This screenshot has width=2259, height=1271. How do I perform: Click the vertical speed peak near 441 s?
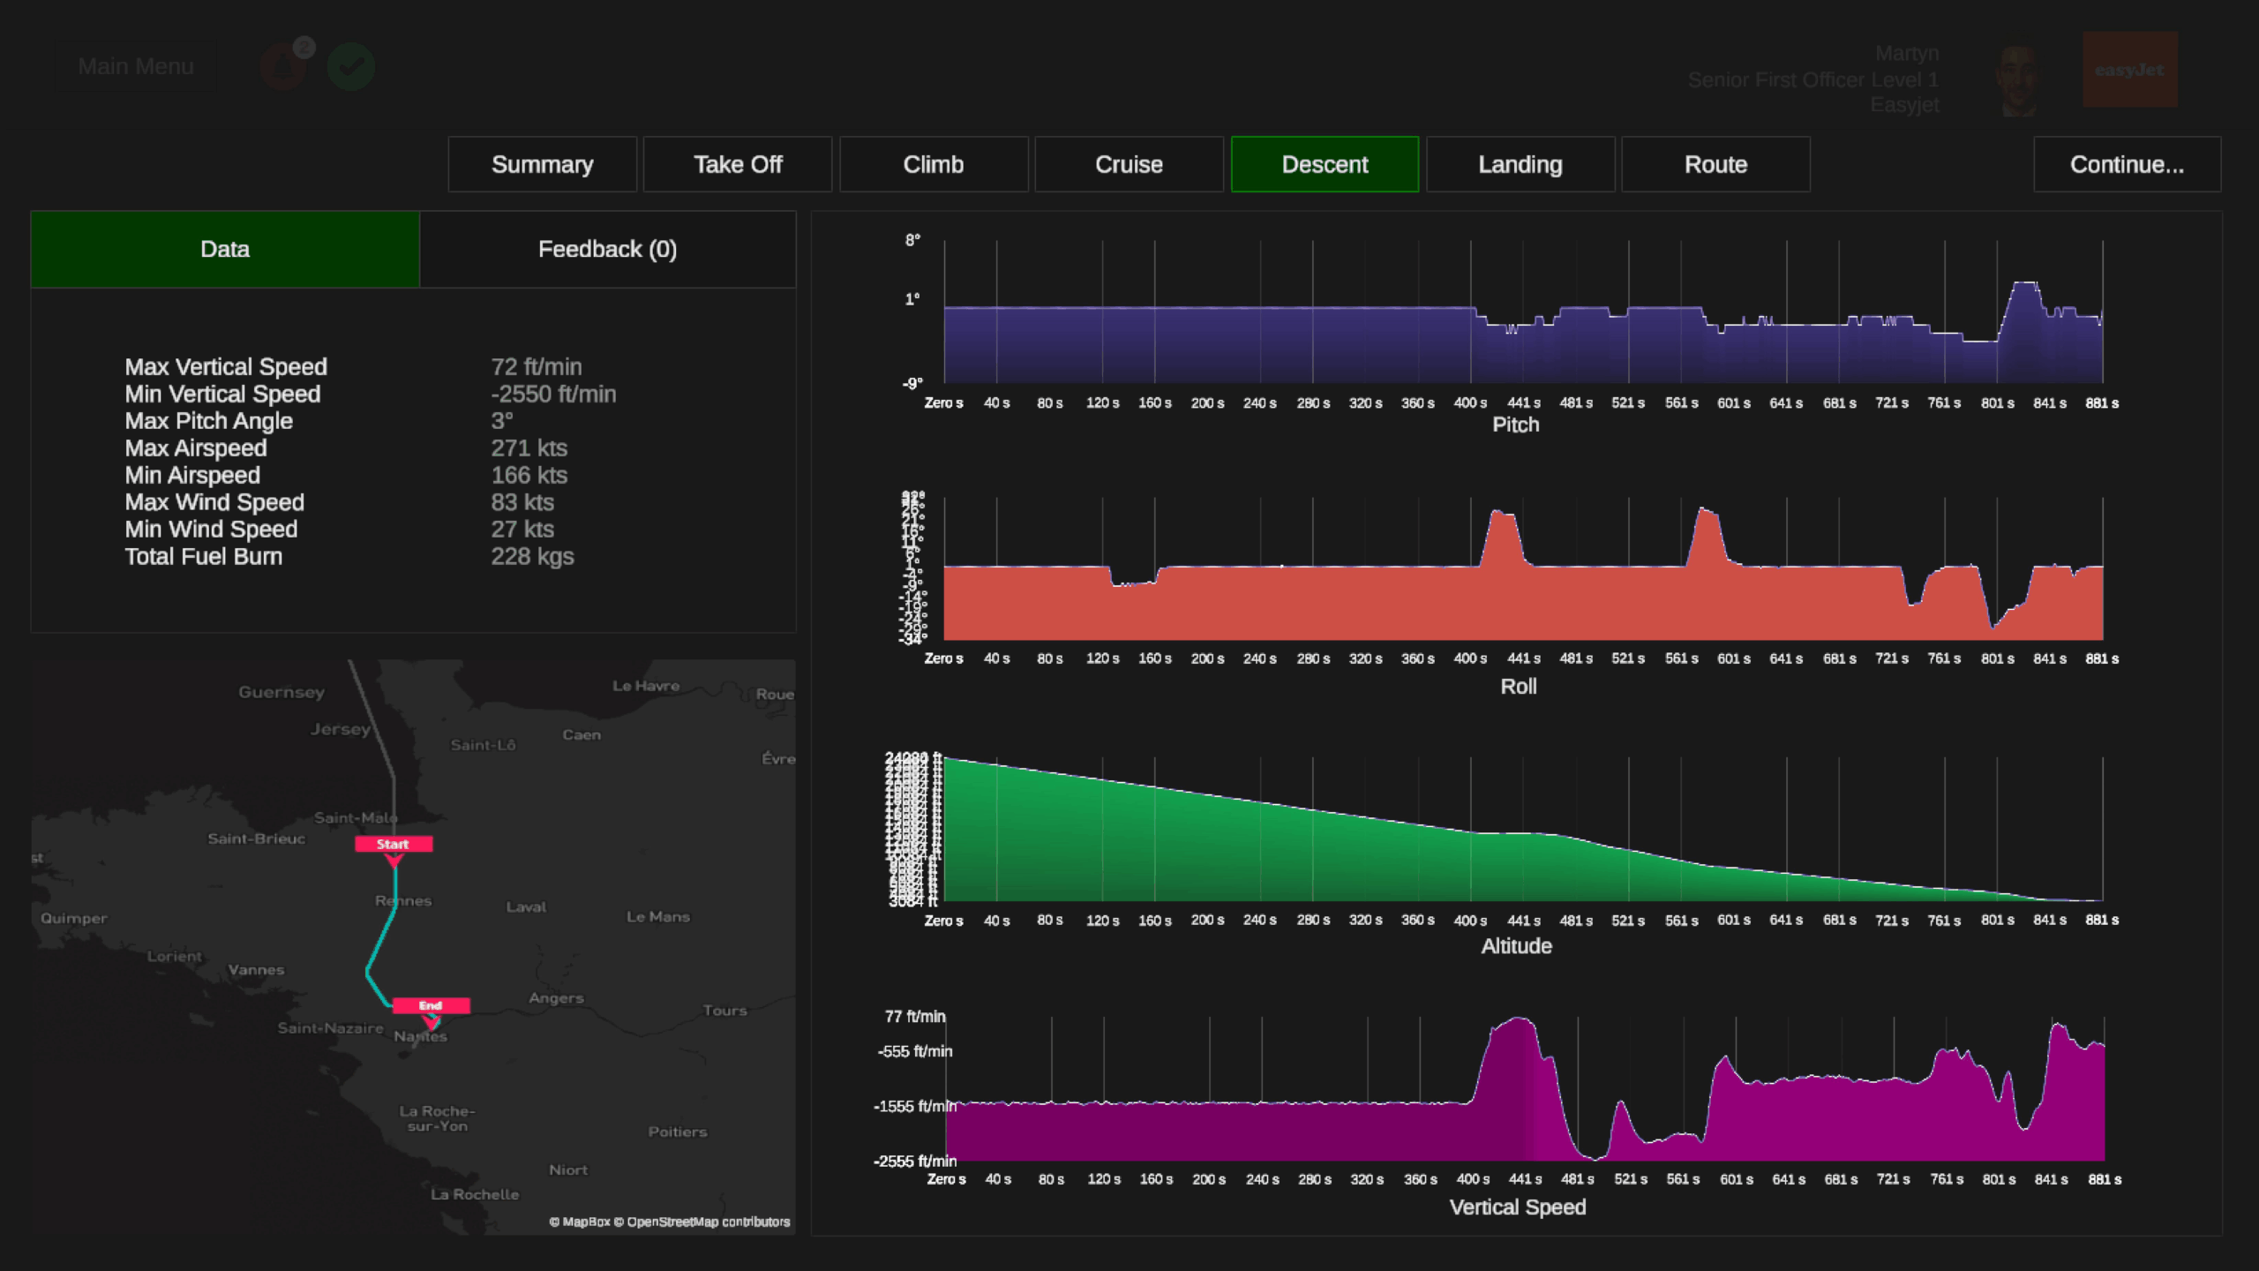(1520, 1021)
